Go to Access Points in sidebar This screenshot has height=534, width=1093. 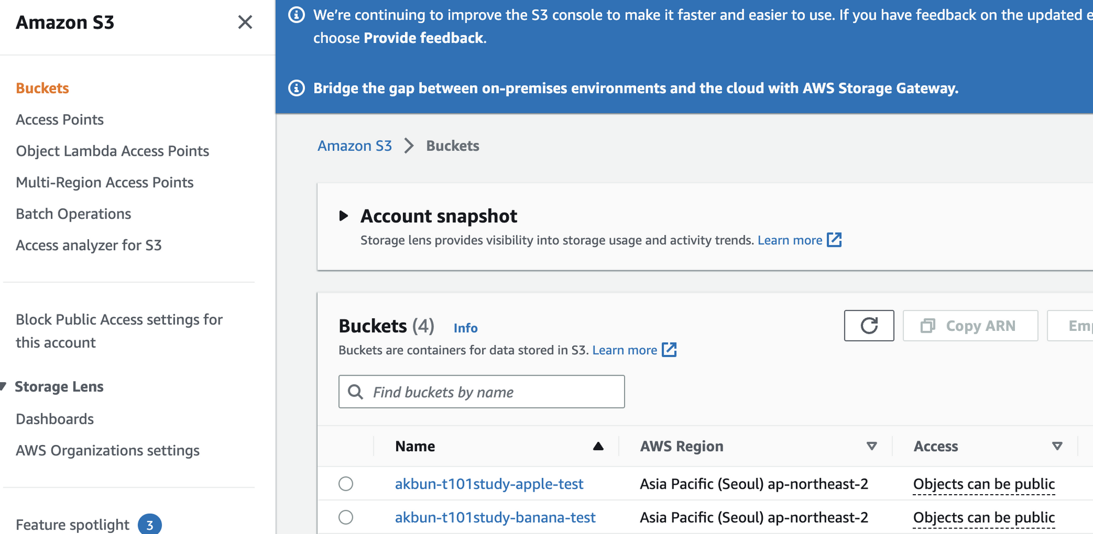60,120
